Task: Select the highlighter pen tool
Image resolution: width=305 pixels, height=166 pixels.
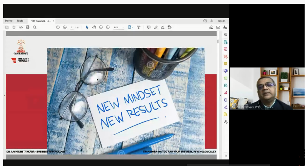Action: tap(156, 27)
